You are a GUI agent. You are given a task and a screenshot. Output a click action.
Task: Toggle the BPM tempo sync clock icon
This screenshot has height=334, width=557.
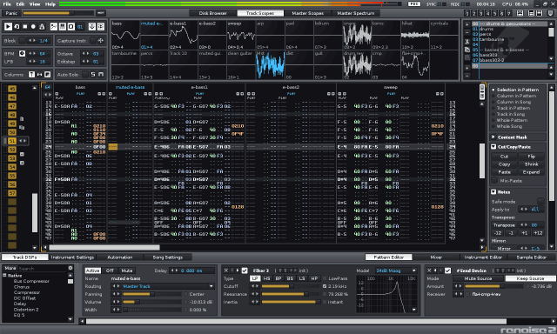point(22,54)
